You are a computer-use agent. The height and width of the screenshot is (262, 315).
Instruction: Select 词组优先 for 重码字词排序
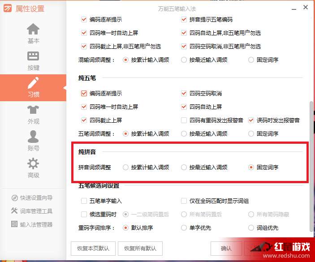(251, 228)
